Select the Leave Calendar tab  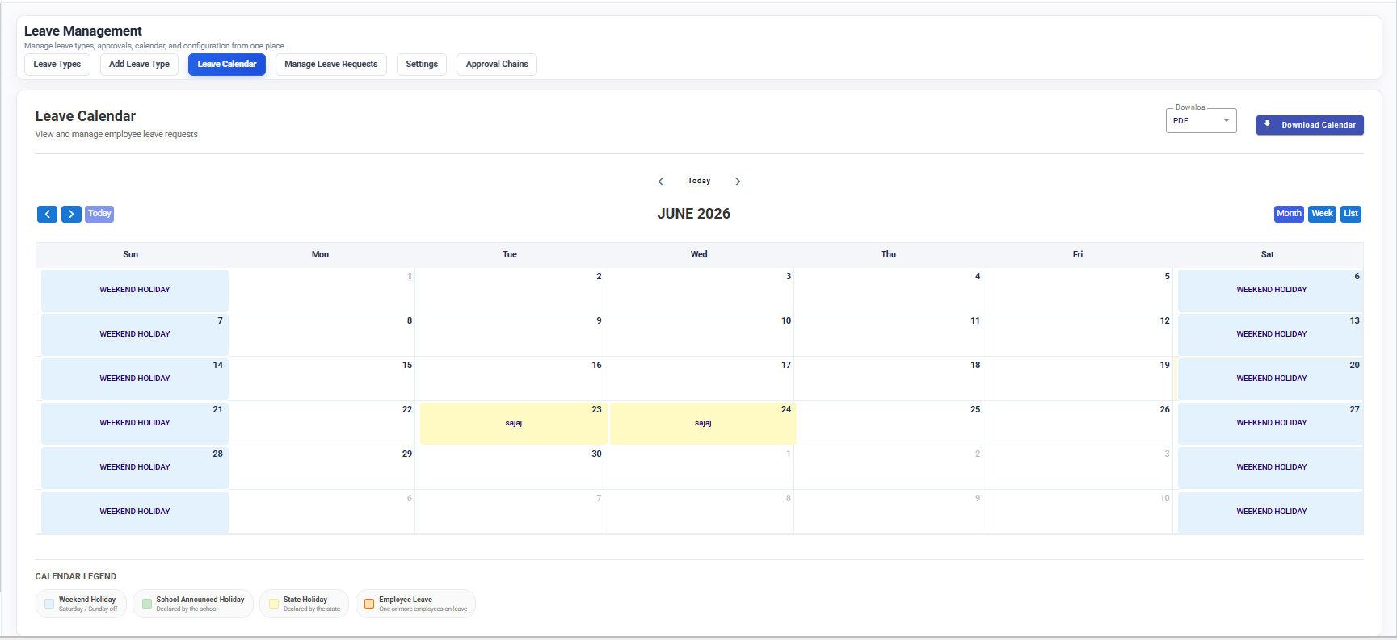227,65
